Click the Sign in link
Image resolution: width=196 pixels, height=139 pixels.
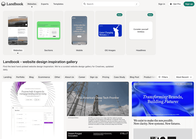coord(162,4)
